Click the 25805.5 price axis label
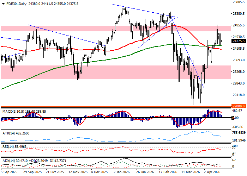The width and height of the screenshot is (247, 176). (239, 2)
